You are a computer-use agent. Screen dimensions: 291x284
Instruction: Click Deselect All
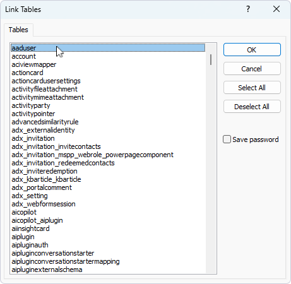pyautogui.click(x=252, y=107)
